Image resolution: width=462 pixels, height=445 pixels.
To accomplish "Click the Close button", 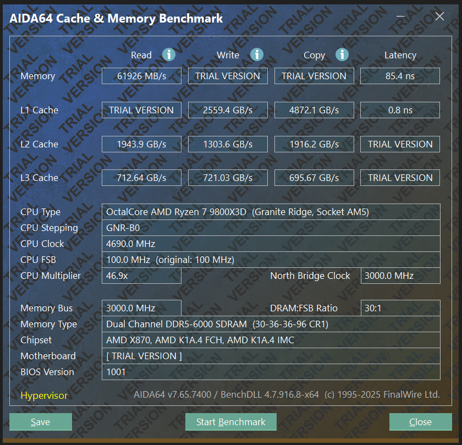I will click(420, 422).
